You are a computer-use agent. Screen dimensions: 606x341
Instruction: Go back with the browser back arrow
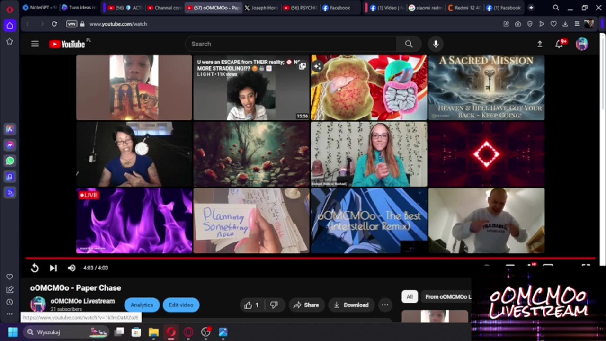27,24
